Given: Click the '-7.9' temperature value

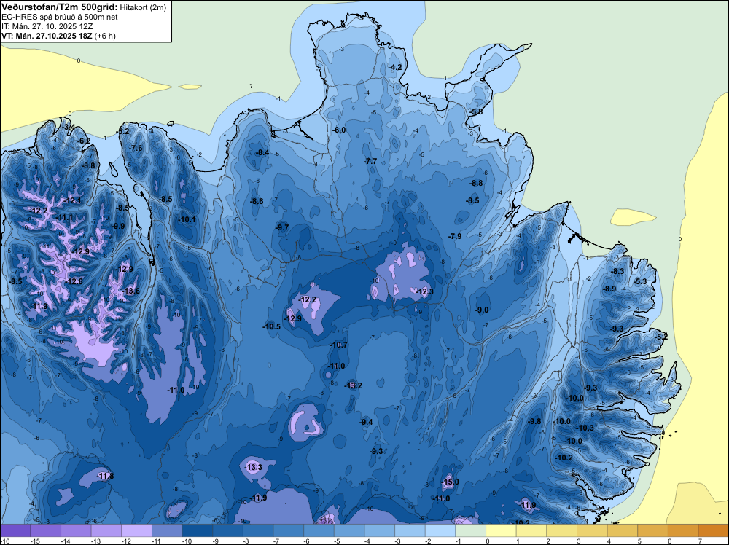Looking at the screenshot, I should pyautogui.click(x=455, y=237).
